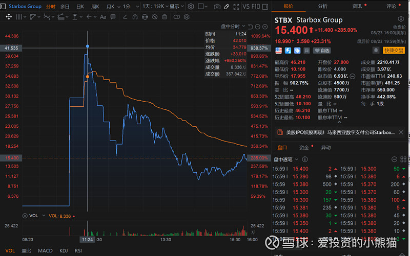Open the tick list more options icon
410x256 pixels.
pos(394,159)
